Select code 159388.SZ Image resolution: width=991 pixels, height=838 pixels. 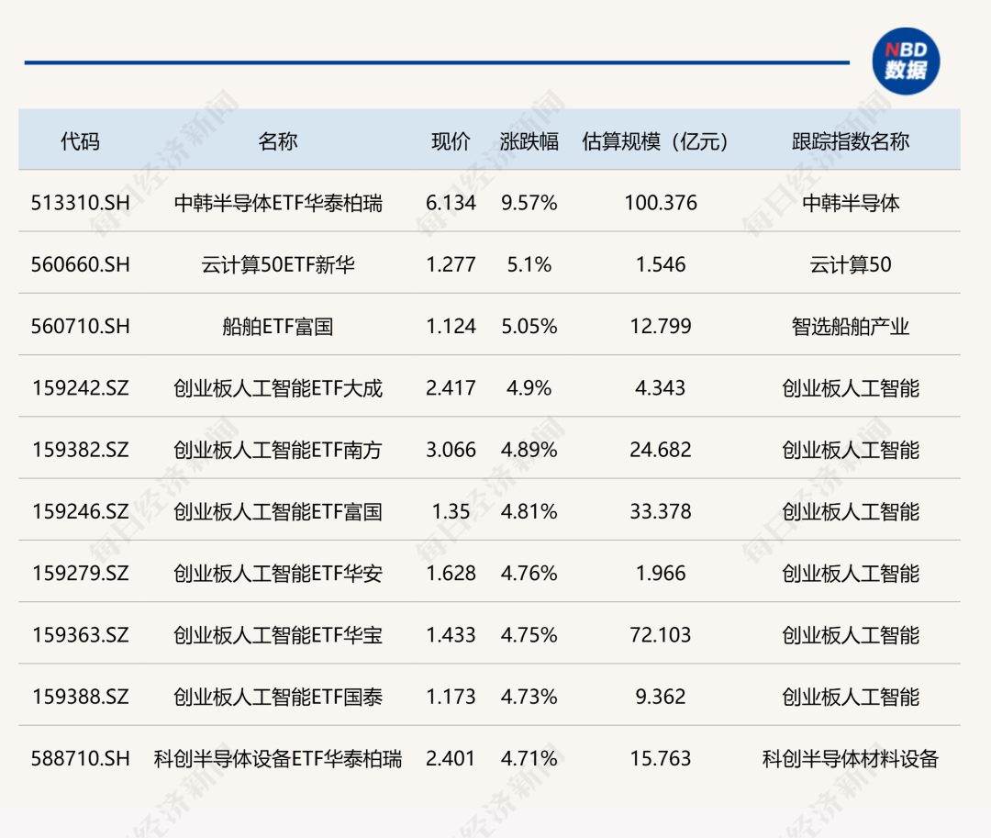point(80,696)
